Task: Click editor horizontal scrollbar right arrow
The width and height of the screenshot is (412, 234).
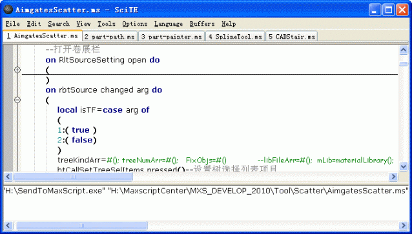Action: (393, 177)
